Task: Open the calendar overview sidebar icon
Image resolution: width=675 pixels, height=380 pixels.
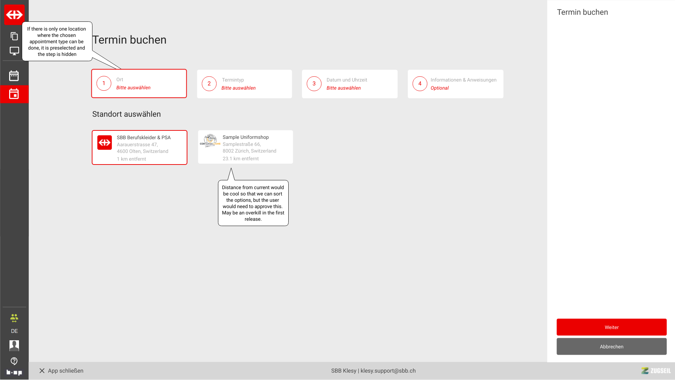Action: coord(14,76)
